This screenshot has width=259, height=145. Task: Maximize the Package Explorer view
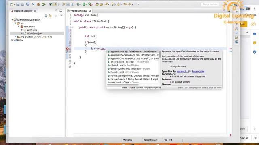(x=61, y=11)
